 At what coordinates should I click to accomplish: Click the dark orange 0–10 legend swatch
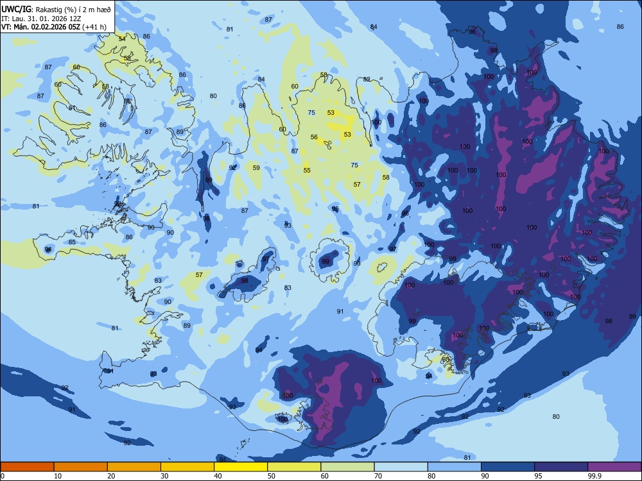point(27,467)
